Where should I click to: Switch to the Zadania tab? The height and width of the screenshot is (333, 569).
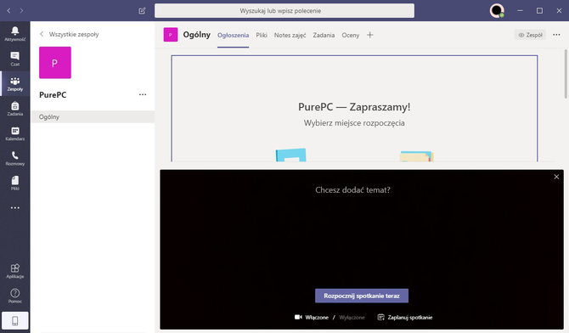[x=324, y=35]
